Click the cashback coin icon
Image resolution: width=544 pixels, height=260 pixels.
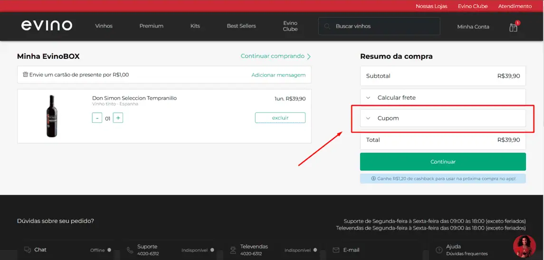pos(373,178)
